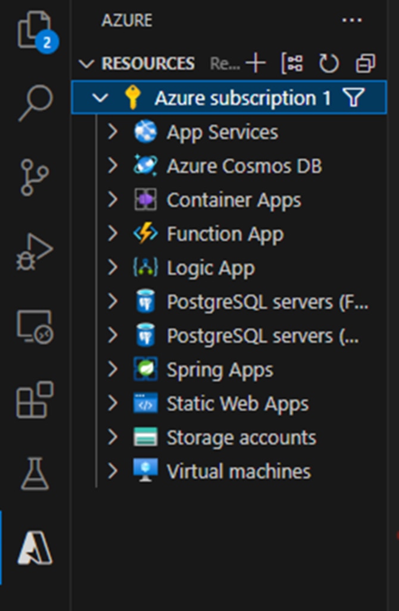The width and height of the screenshot is (399, 611).
Task: Open the Search view magnifier icon
Action: (35, 102)
